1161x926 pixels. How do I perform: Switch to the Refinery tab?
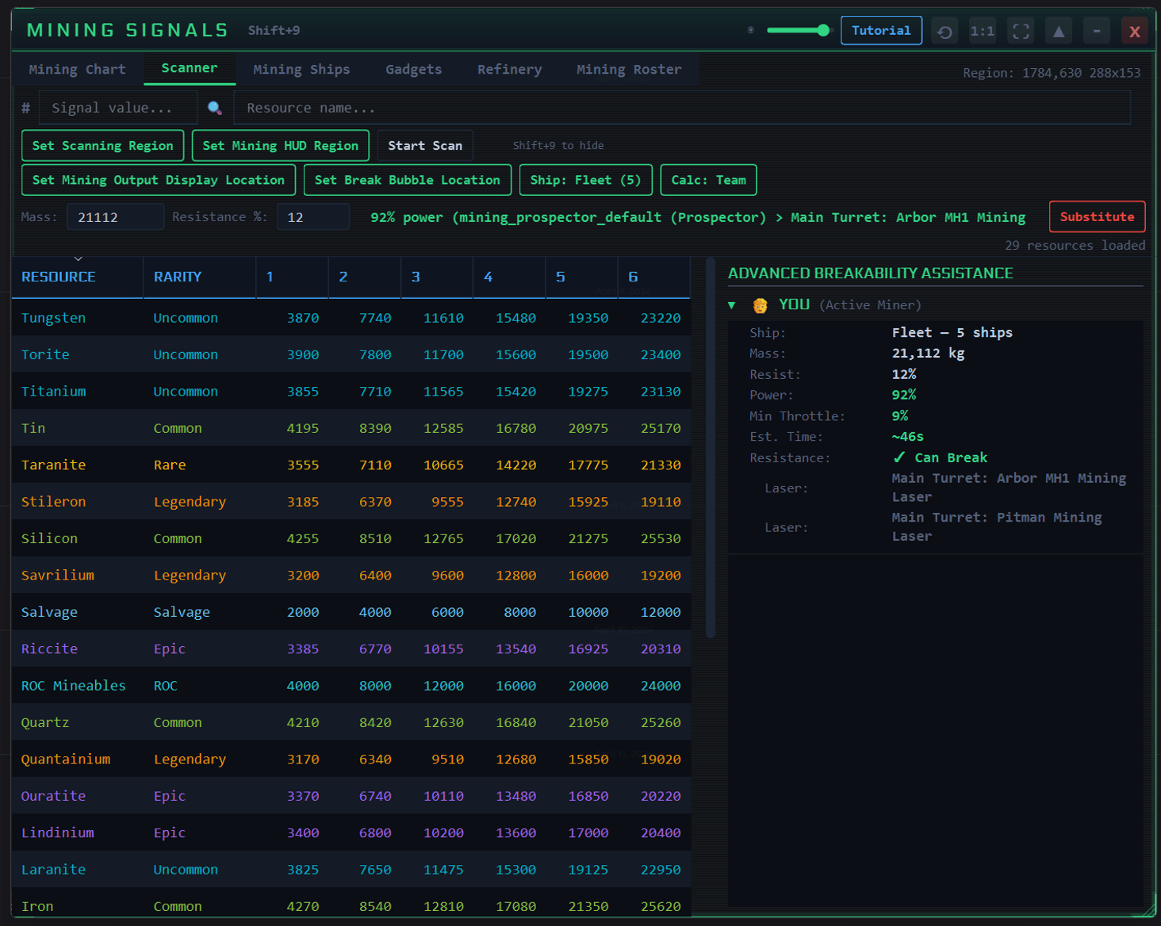tap(509, 70)
